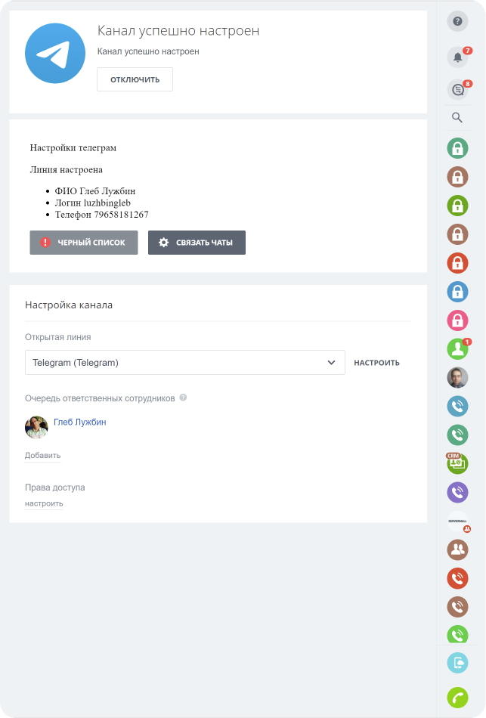Click НАСТРОИТЬ next to open line
Image resolution: width=486 pixels, height=718 pixels.
376,363
